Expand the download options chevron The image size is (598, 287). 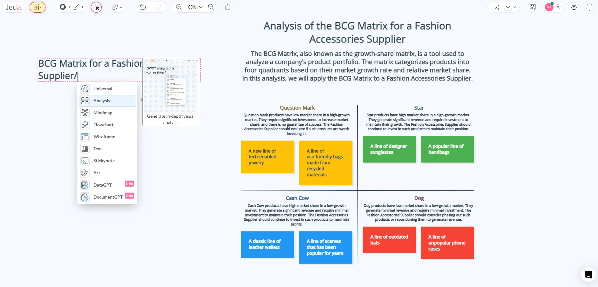pyautogui.click(x=514, y=7)
